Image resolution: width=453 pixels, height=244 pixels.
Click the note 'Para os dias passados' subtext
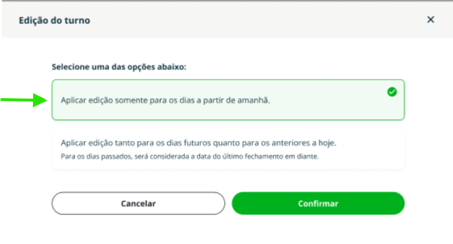tap(189, 156)
